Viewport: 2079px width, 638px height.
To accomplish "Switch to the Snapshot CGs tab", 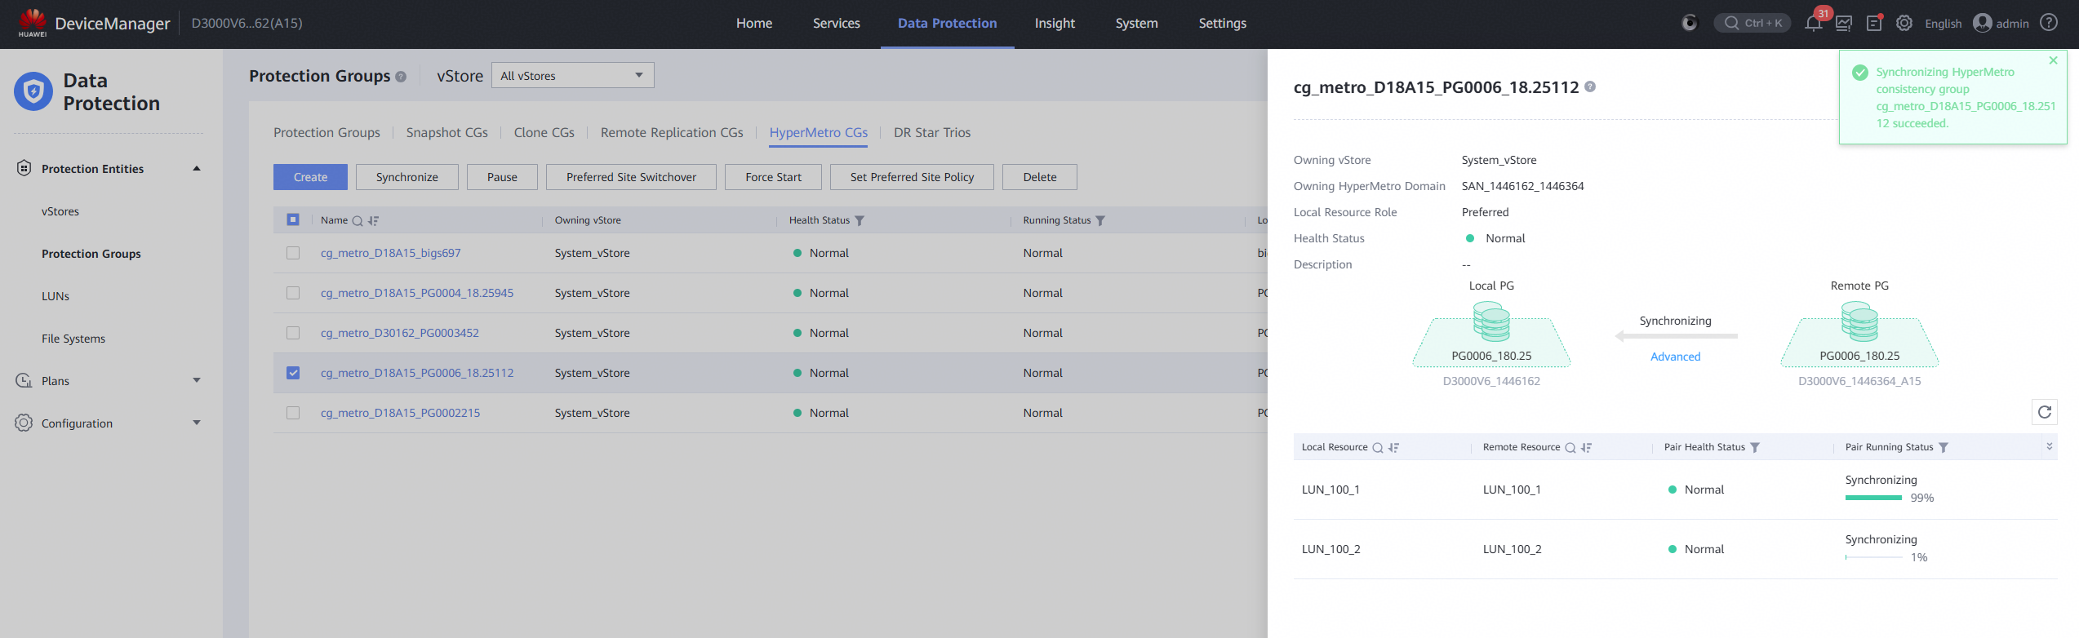I will (x=446, y=132).
